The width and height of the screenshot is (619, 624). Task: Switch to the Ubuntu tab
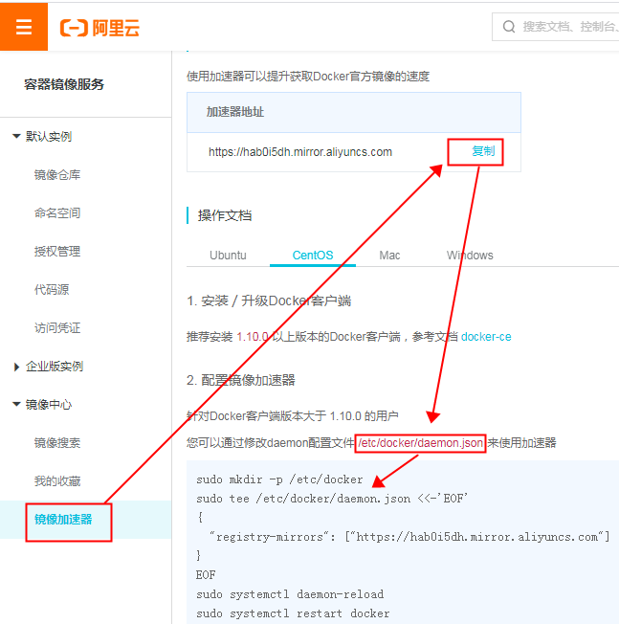pos(228,256)
